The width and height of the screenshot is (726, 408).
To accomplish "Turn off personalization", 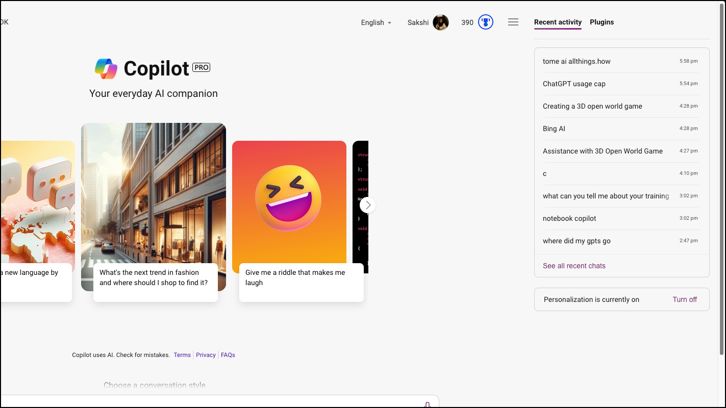I will pos(685,299).
